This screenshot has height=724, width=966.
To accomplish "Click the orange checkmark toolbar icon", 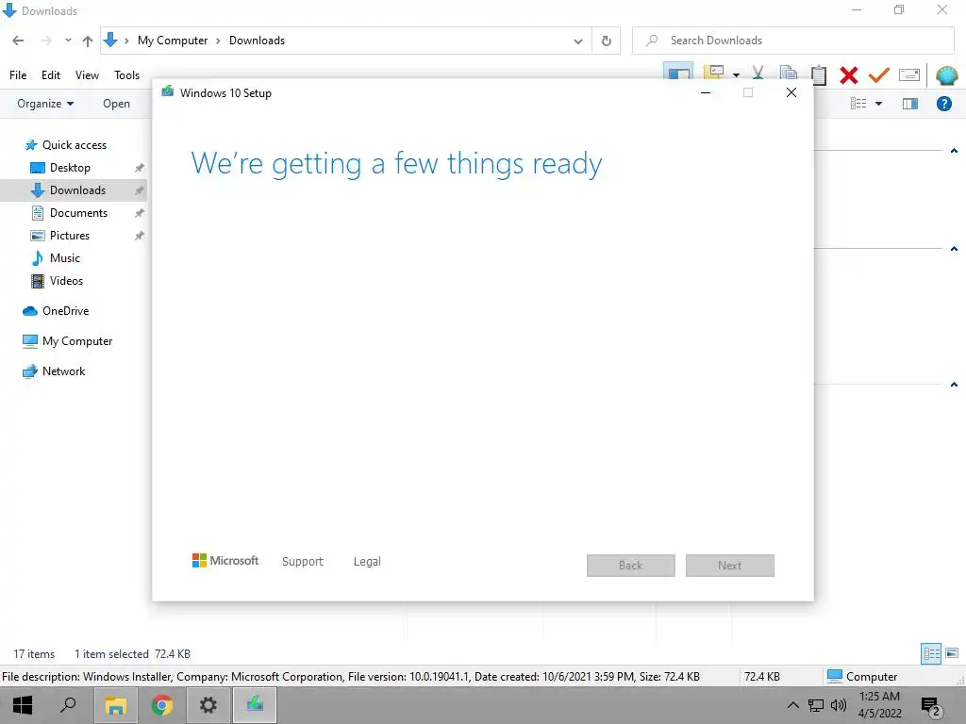I will pyautogui.click(x=878, y=75).
